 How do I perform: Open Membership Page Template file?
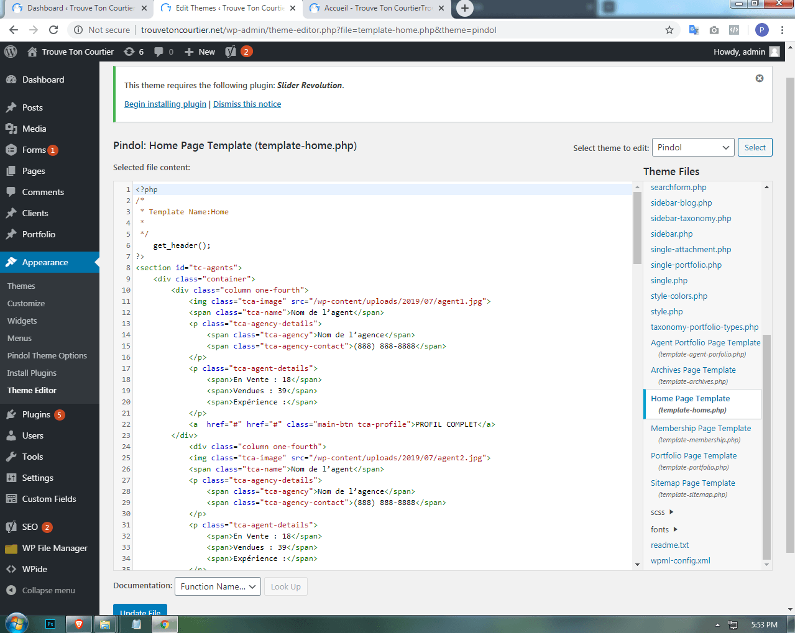pyautogui.click(x=701, y=434)
